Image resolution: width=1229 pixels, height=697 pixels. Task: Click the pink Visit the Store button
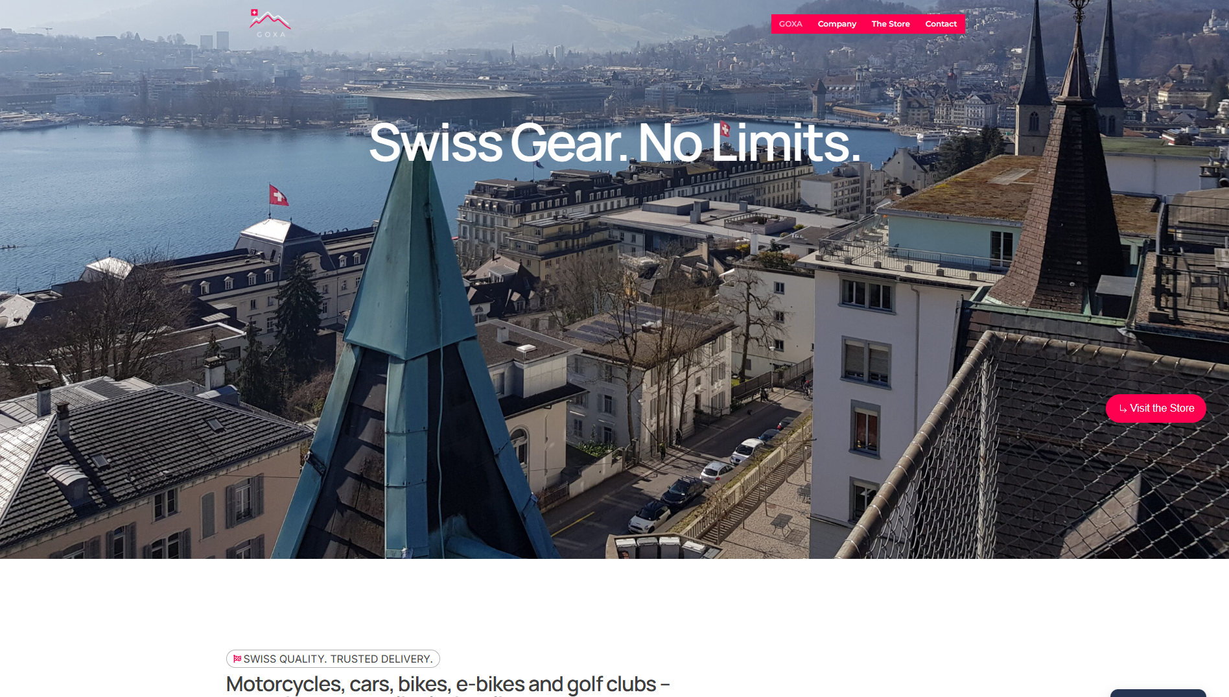click(1156, 408)
